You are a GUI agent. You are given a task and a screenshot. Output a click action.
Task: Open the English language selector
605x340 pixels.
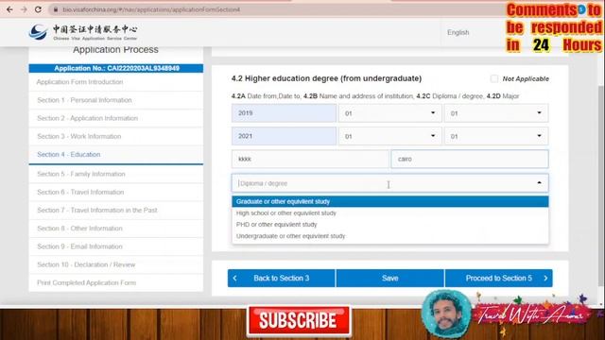[x=458, y=32]
